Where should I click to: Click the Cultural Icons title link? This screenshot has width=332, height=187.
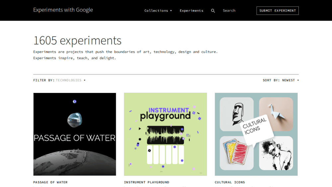230,182
